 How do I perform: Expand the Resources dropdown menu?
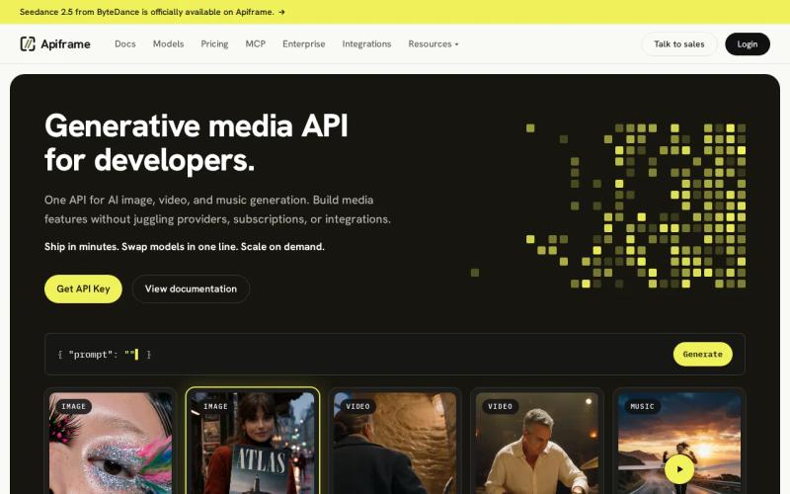click(x=434, y=43)
